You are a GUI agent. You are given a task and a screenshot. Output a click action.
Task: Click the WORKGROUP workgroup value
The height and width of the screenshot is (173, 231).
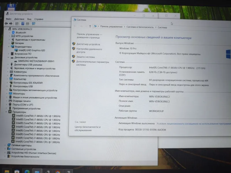(x=156, y=111)
